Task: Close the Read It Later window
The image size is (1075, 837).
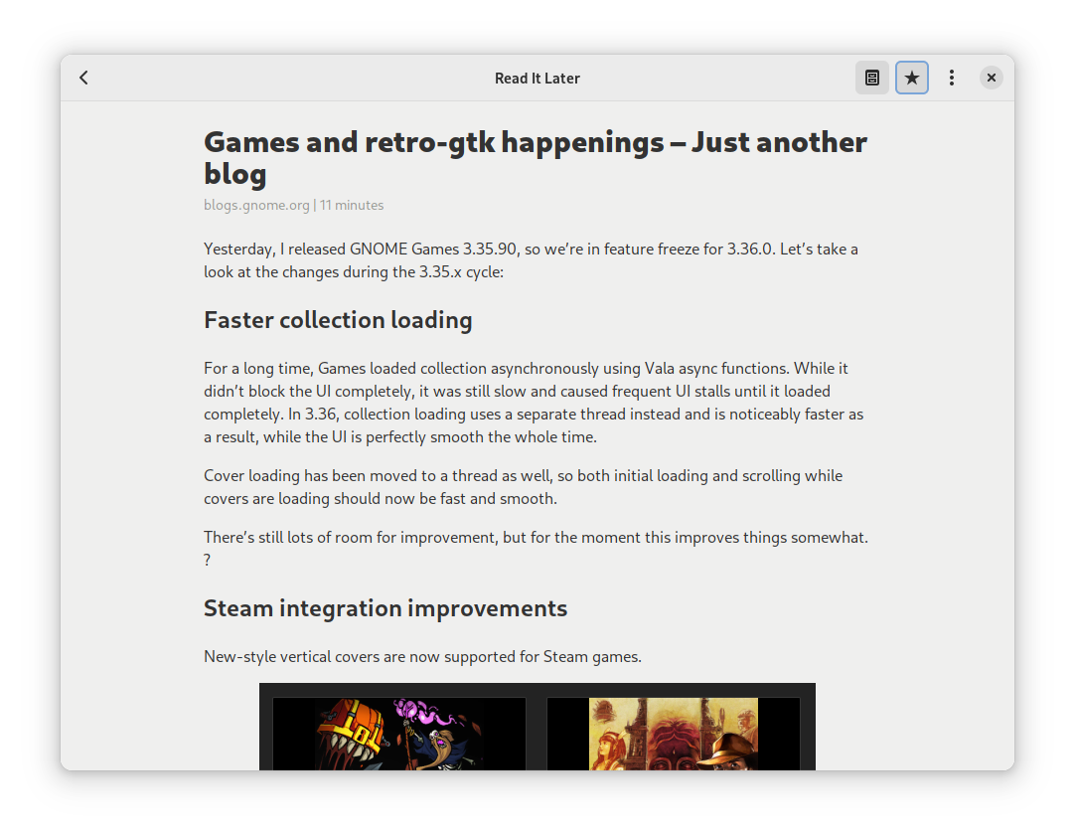Action: 991,78
